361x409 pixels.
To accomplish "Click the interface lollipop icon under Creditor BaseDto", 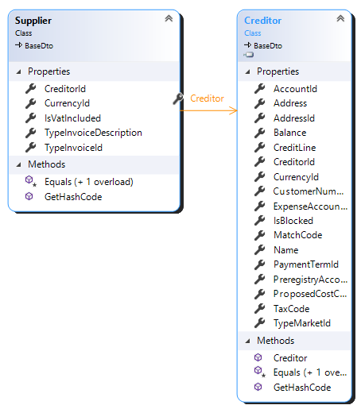I will click(249, 55).
